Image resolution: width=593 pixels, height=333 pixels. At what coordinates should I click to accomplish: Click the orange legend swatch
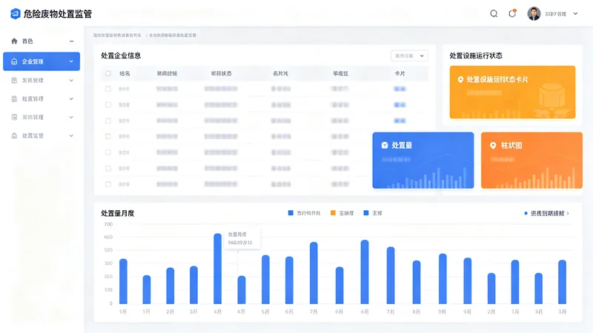333,213
